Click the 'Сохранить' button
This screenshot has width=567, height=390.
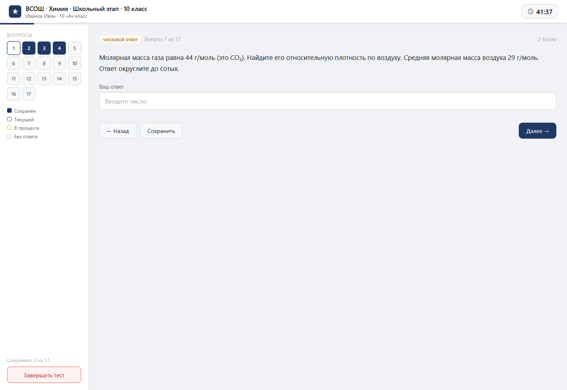pyautogui.click(x=161, y=131)
